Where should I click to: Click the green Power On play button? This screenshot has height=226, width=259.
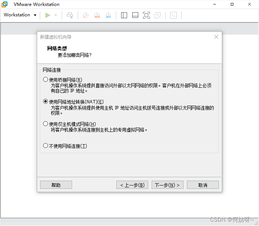coord(48,15)
